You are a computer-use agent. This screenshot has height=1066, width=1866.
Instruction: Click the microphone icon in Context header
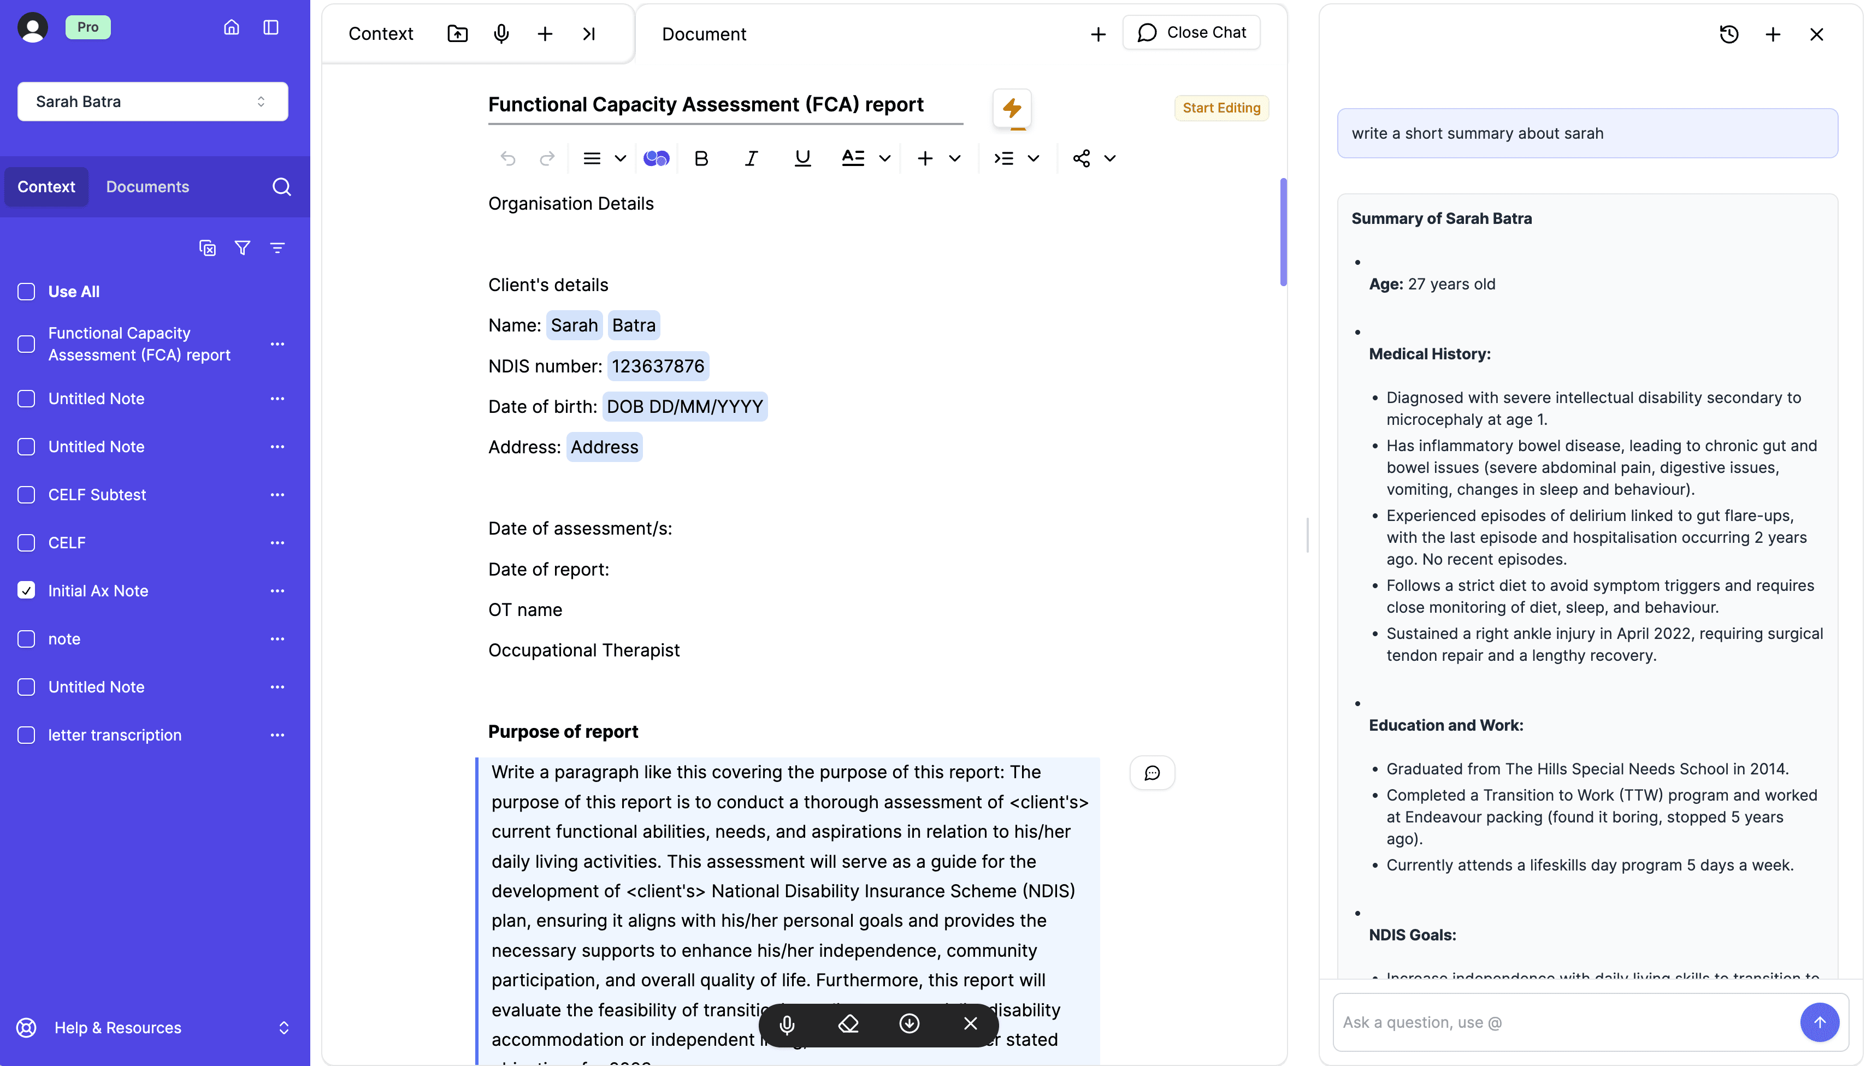coord(501,34)
